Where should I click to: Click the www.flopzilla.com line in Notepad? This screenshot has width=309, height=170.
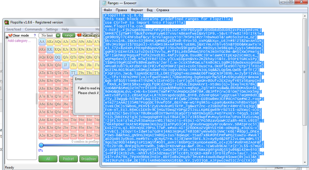pos(124,26)
